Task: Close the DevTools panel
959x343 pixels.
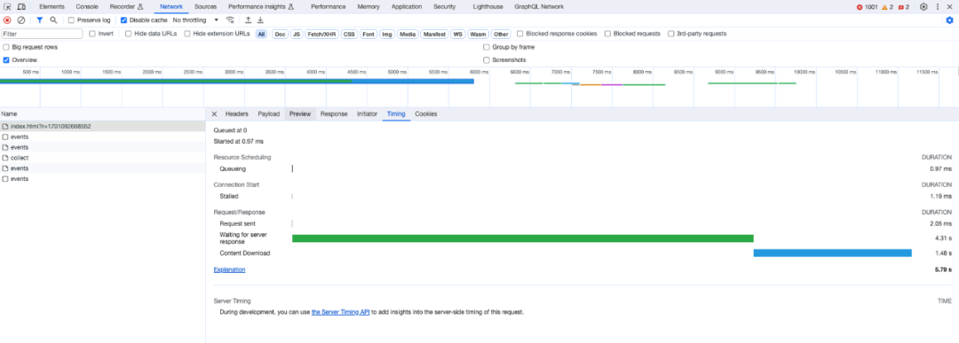Action: point(950,7)
